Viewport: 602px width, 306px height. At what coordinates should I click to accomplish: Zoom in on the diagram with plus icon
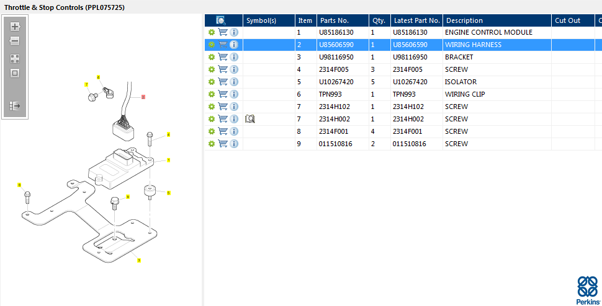15,27
